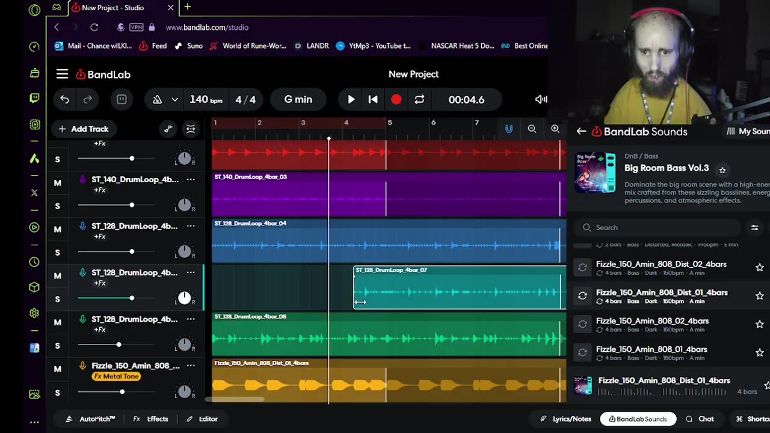770x433 pixels.
Task: Open Lyrics/Notes panel
Action: 565,419
